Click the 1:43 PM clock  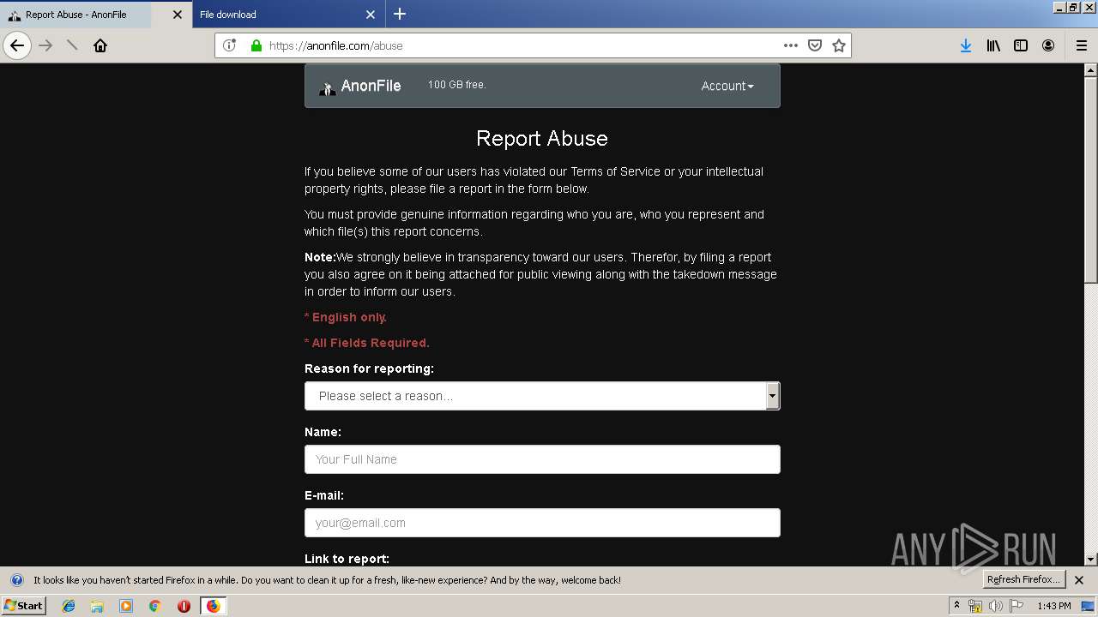[1053, 606]
